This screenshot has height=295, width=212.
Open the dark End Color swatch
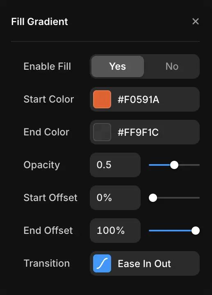[x=102, y=132]
